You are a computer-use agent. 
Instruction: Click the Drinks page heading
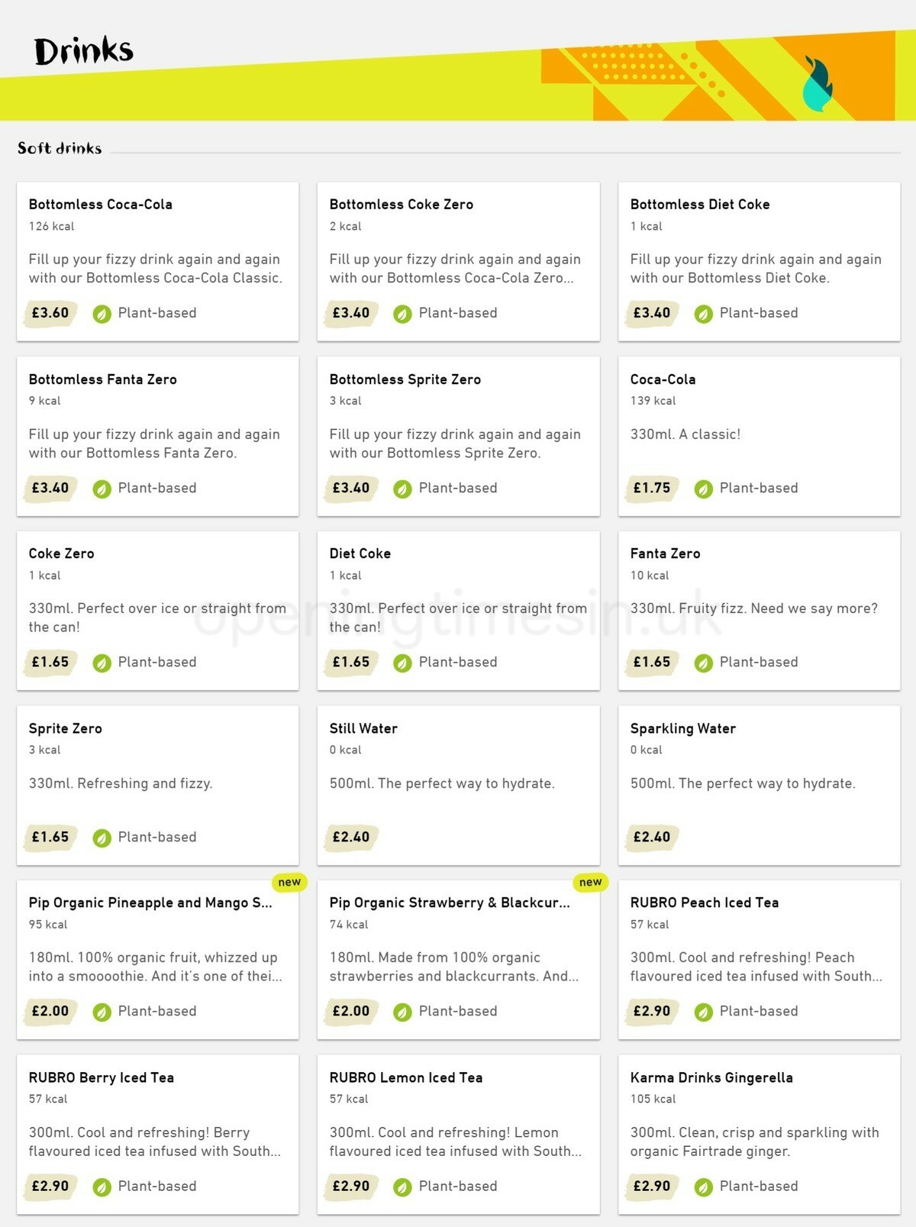click(84, 51)
